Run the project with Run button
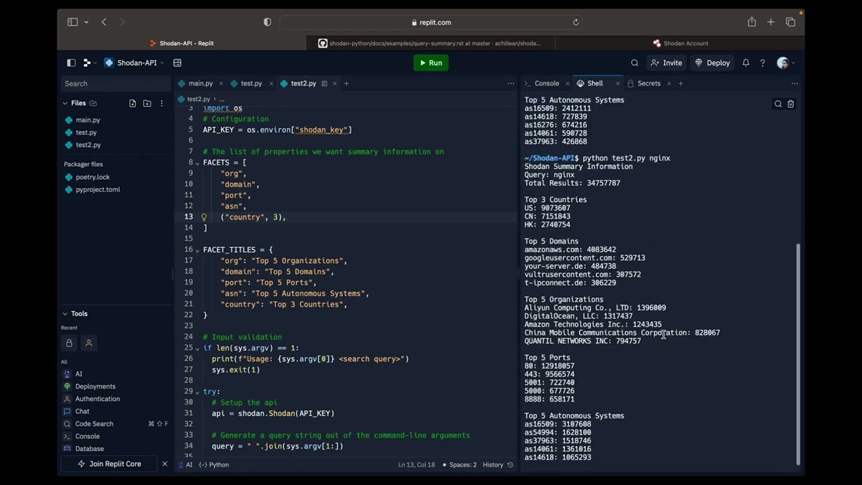The width and height of the screenshot is (862, 485). coord(431,63)
